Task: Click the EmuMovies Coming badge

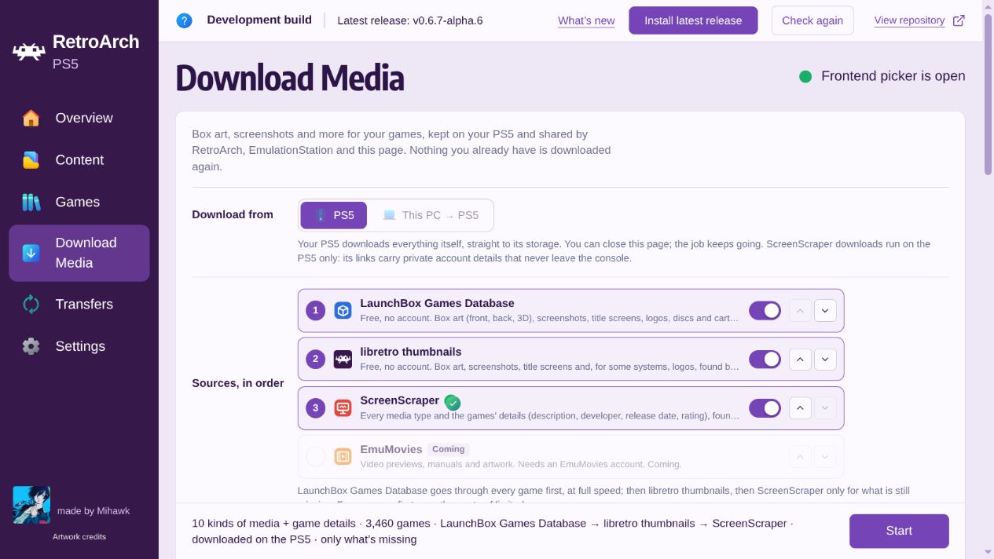Action: pyautogui.click(x=449, y=449)
